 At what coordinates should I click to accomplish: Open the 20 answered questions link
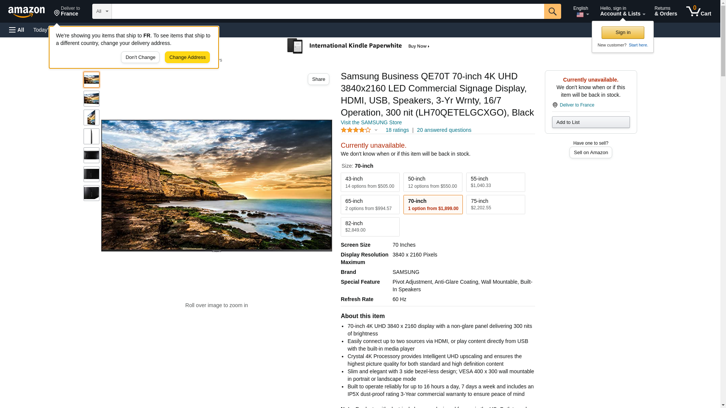[444, 130]
